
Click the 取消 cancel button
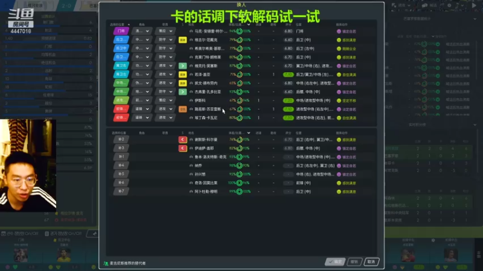[371, 262]
